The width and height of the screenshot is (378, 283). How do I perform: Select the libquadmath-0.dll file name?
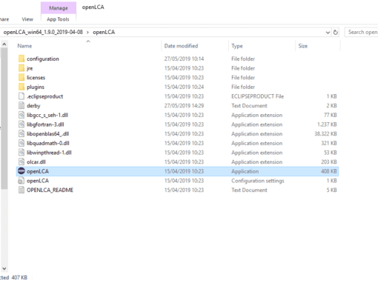[x=48, y=143]
